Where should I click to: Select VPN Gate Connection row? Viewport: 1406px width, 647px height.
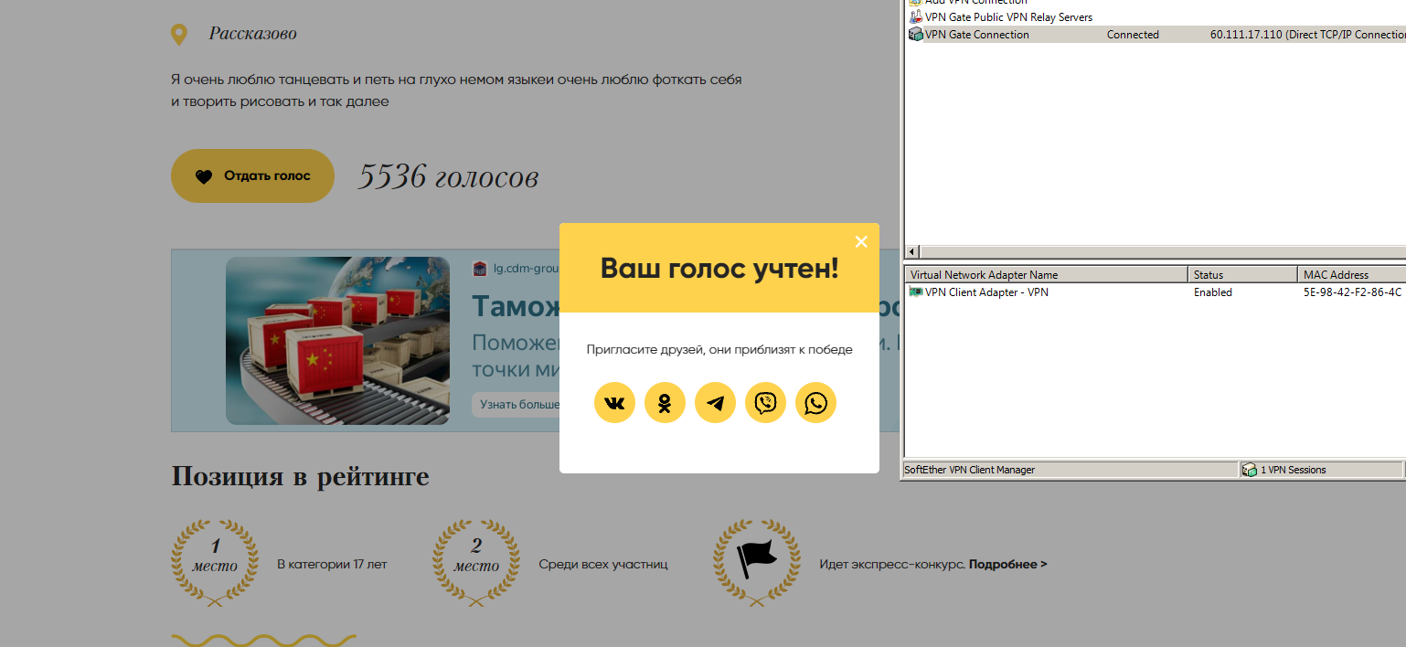click(1156, 35)
